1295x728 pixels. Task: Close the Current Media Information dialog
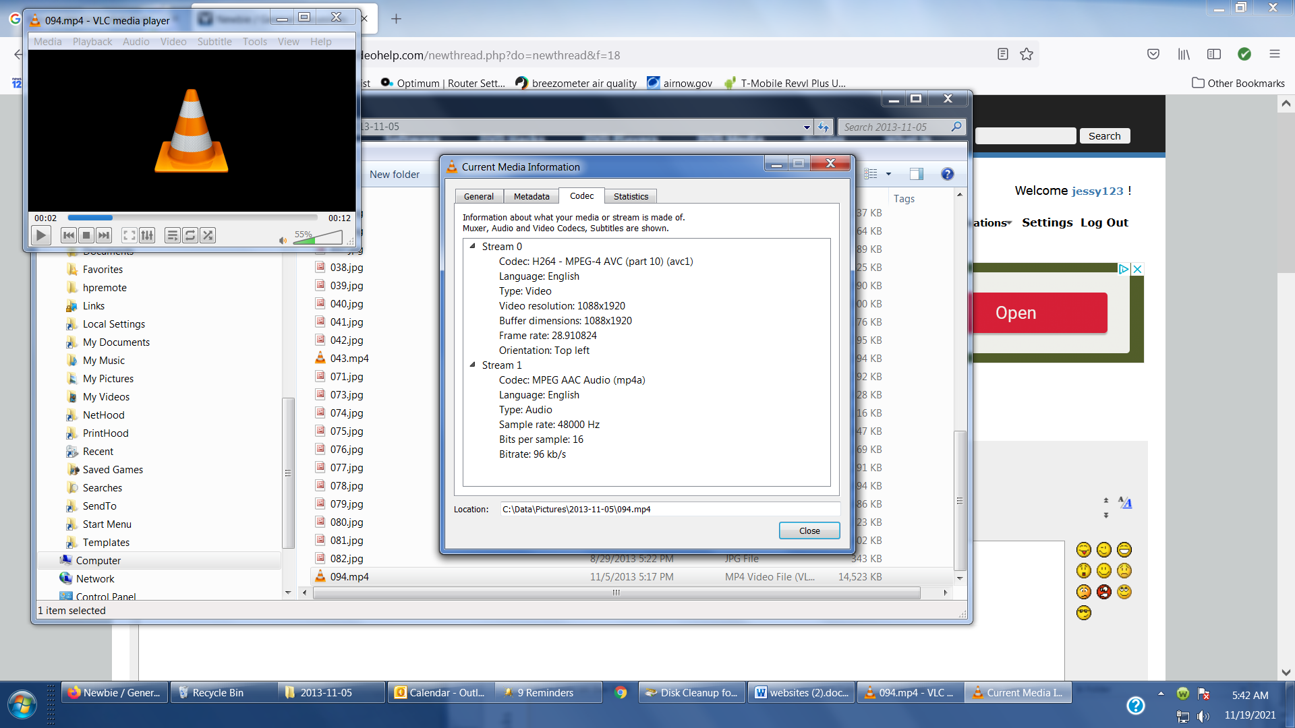click(809, 530)
